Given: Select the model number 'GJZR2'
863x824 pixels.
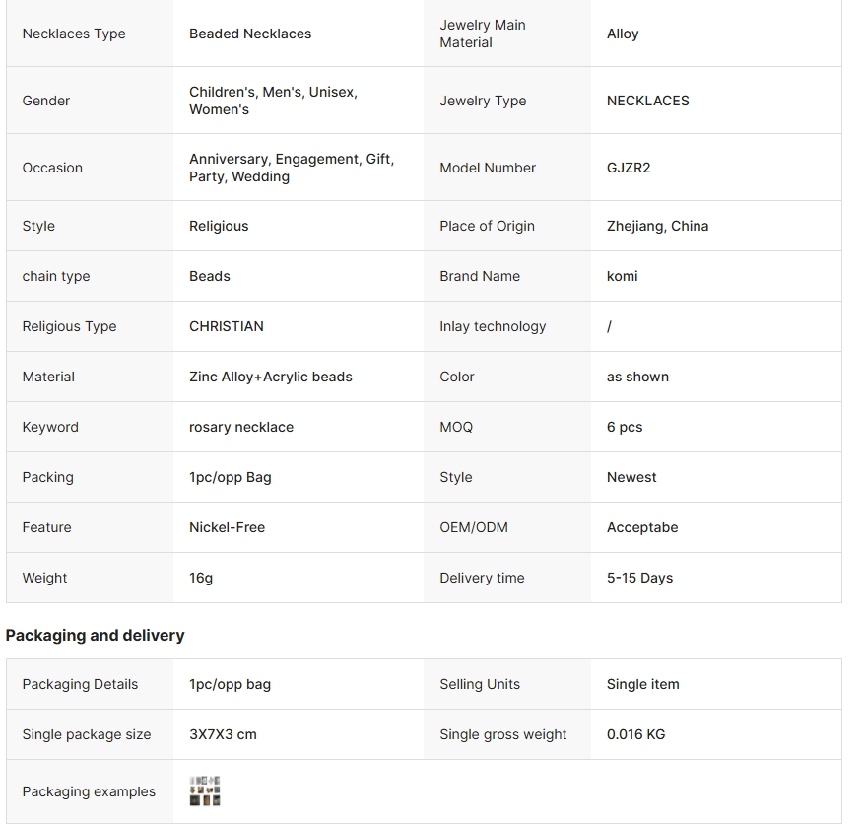Looking at the screenshot, I should (x=629, y=168).
